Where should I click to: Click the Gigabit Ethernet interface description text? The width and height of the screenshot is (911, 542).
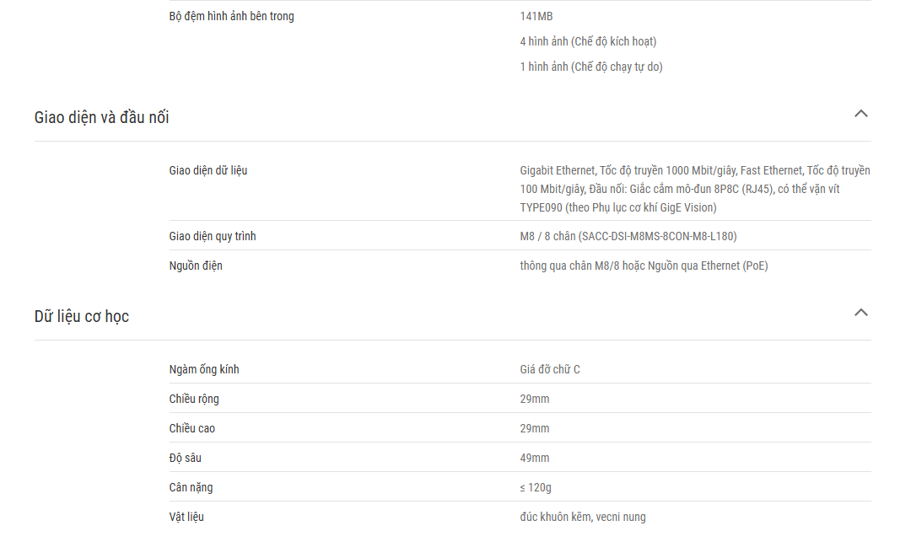tap(695, 189)
